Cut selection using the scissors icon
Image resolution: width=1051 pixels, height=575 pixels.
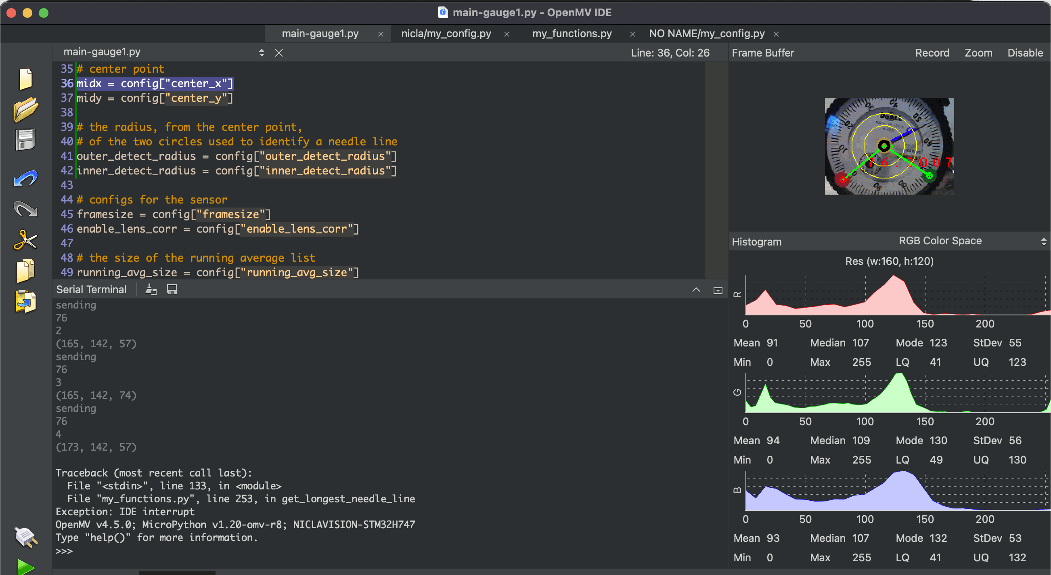(x=25, y=239)
